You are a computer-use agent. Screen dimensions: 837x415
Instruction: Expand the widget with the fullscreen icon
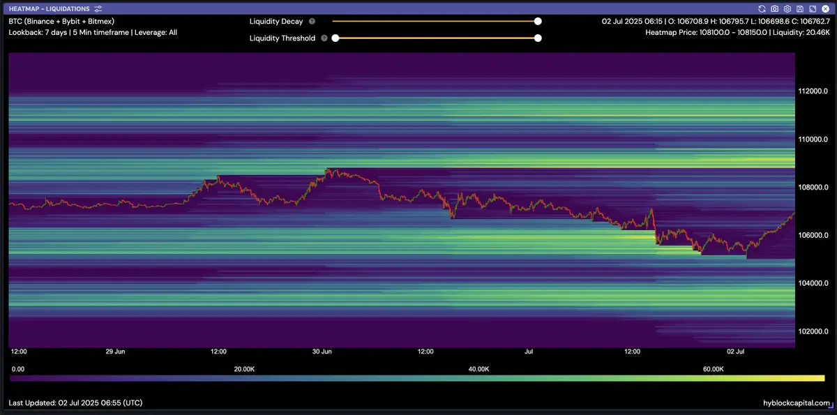811,8
